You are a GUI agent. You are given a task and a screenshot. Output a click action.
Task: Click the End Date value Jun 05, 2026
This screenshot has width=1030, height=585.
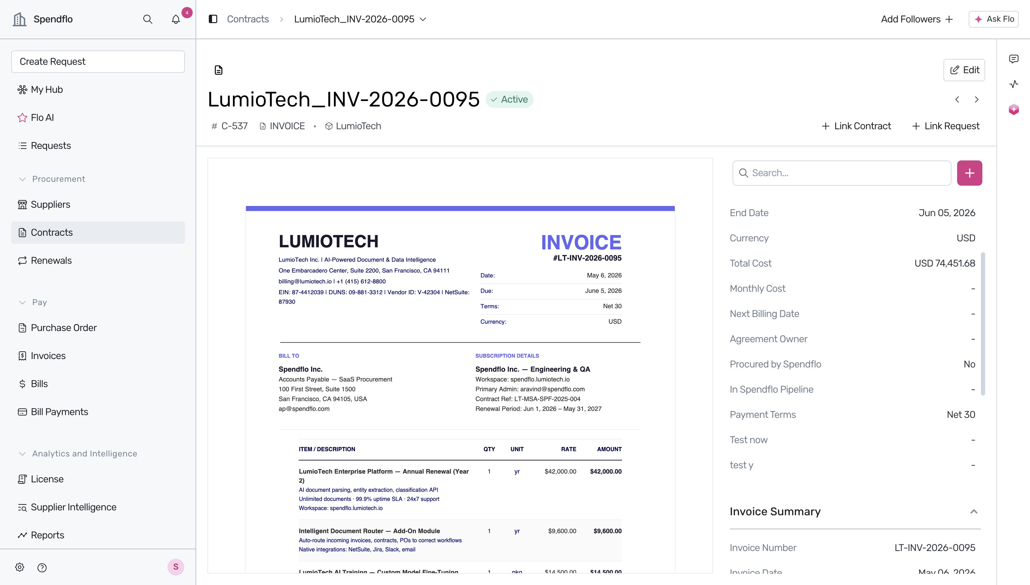click(x=947, y=213)
